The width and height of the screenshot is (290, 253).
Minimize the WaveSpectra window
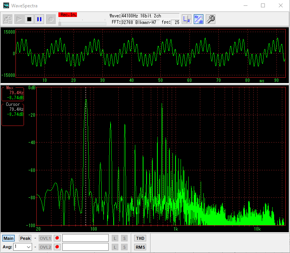click(x=246, y=5)
